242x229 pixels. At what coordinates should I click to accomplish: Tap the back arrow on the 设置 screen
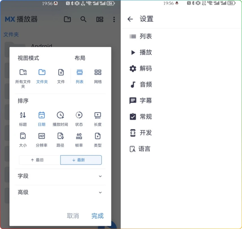[x=130, y=19]
